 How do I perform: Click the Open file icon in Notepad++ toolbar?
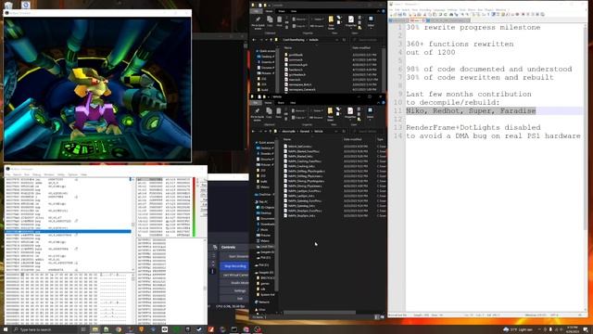[396, 15]
